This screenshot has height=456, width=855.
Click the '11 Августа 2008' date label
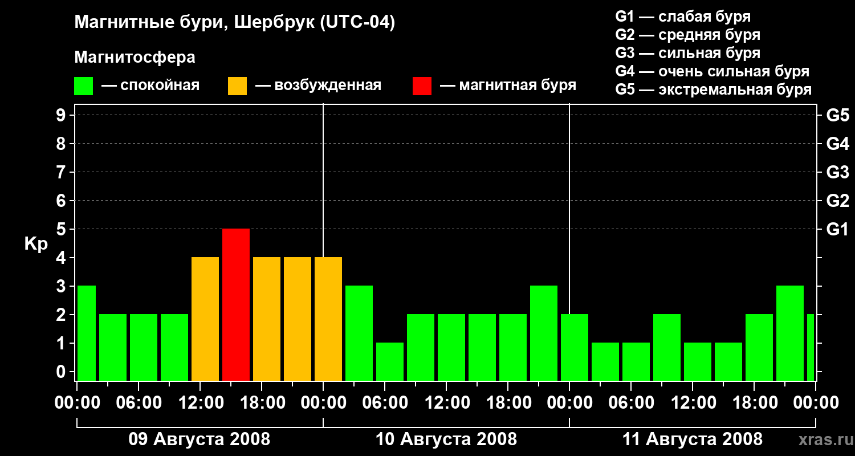(x=693, y=439)
